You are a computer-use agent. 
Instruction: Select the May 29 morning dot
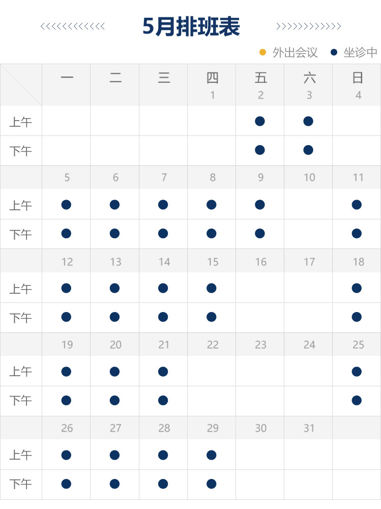212,455
